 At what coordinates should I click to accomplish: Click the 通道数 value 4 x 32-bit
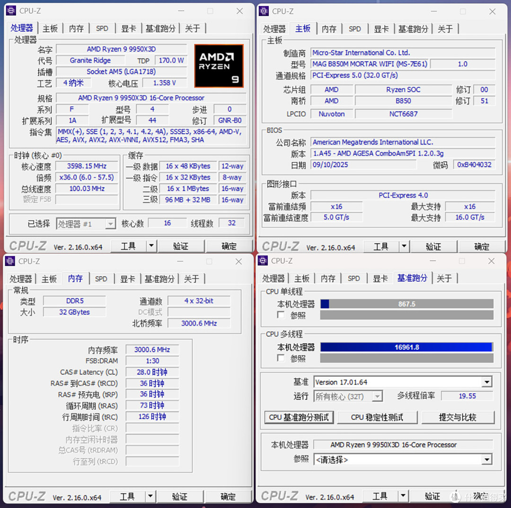(x=199, y=301)
